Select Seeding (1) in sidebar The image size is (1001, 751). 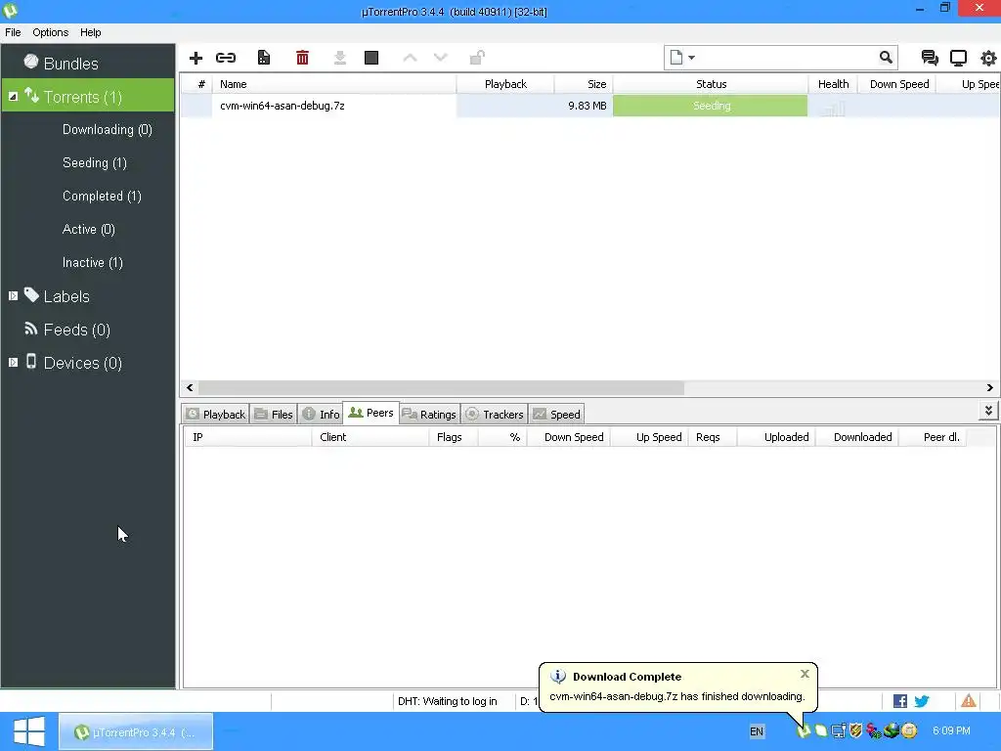tap(95, 163)
